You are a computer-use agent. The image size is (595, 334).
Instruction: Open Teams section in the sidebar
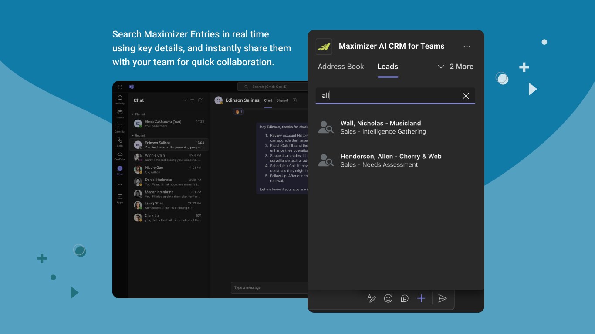coord(120,114)
